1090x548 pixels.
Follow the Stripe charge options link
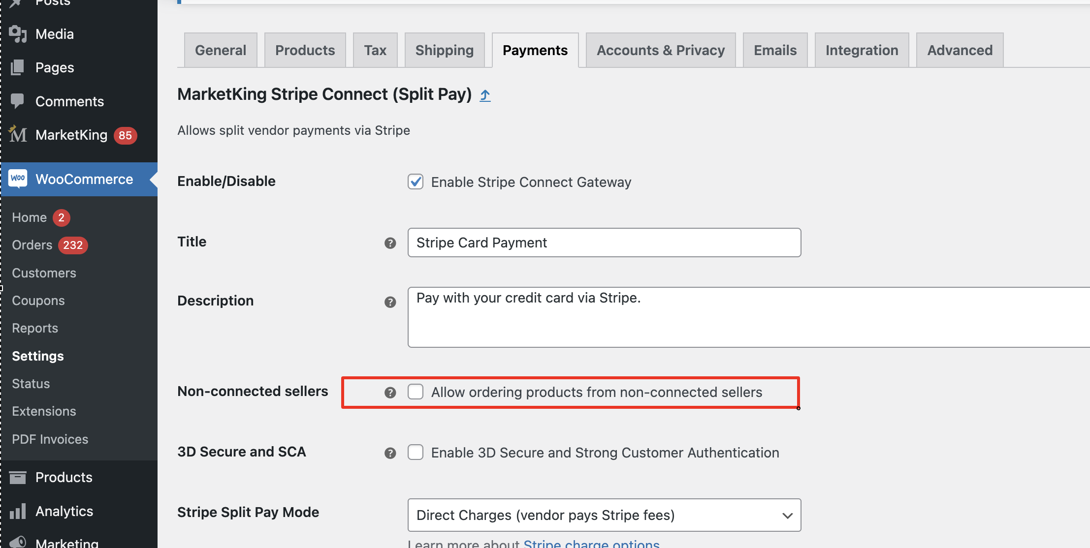click(591, 543)
